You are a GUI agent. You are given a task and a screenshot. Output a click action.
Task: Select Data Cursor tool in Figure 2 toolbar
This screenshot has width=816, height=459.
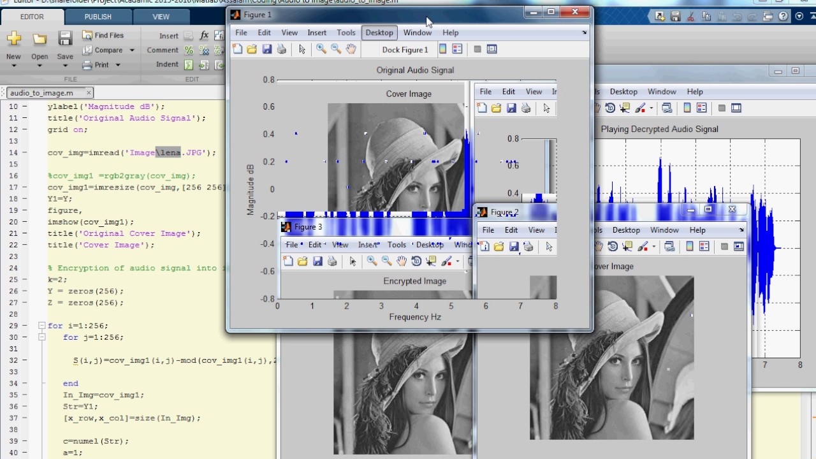pyautogui.click(x=627, y=247)
